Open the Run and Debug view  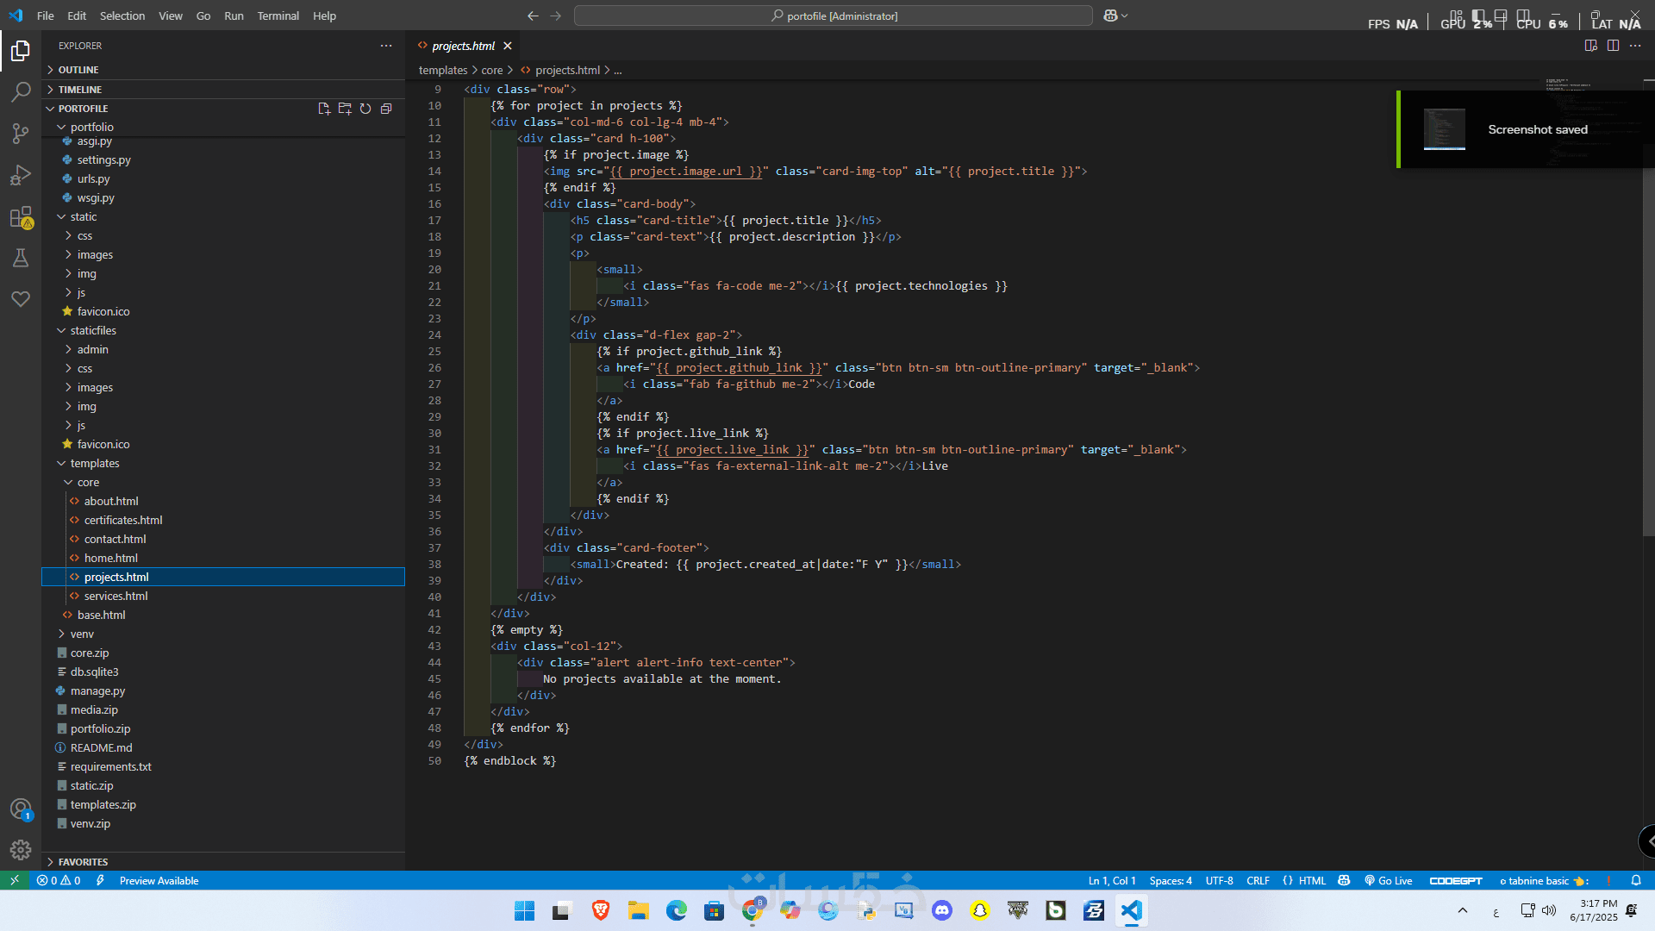tap(21, 175)
